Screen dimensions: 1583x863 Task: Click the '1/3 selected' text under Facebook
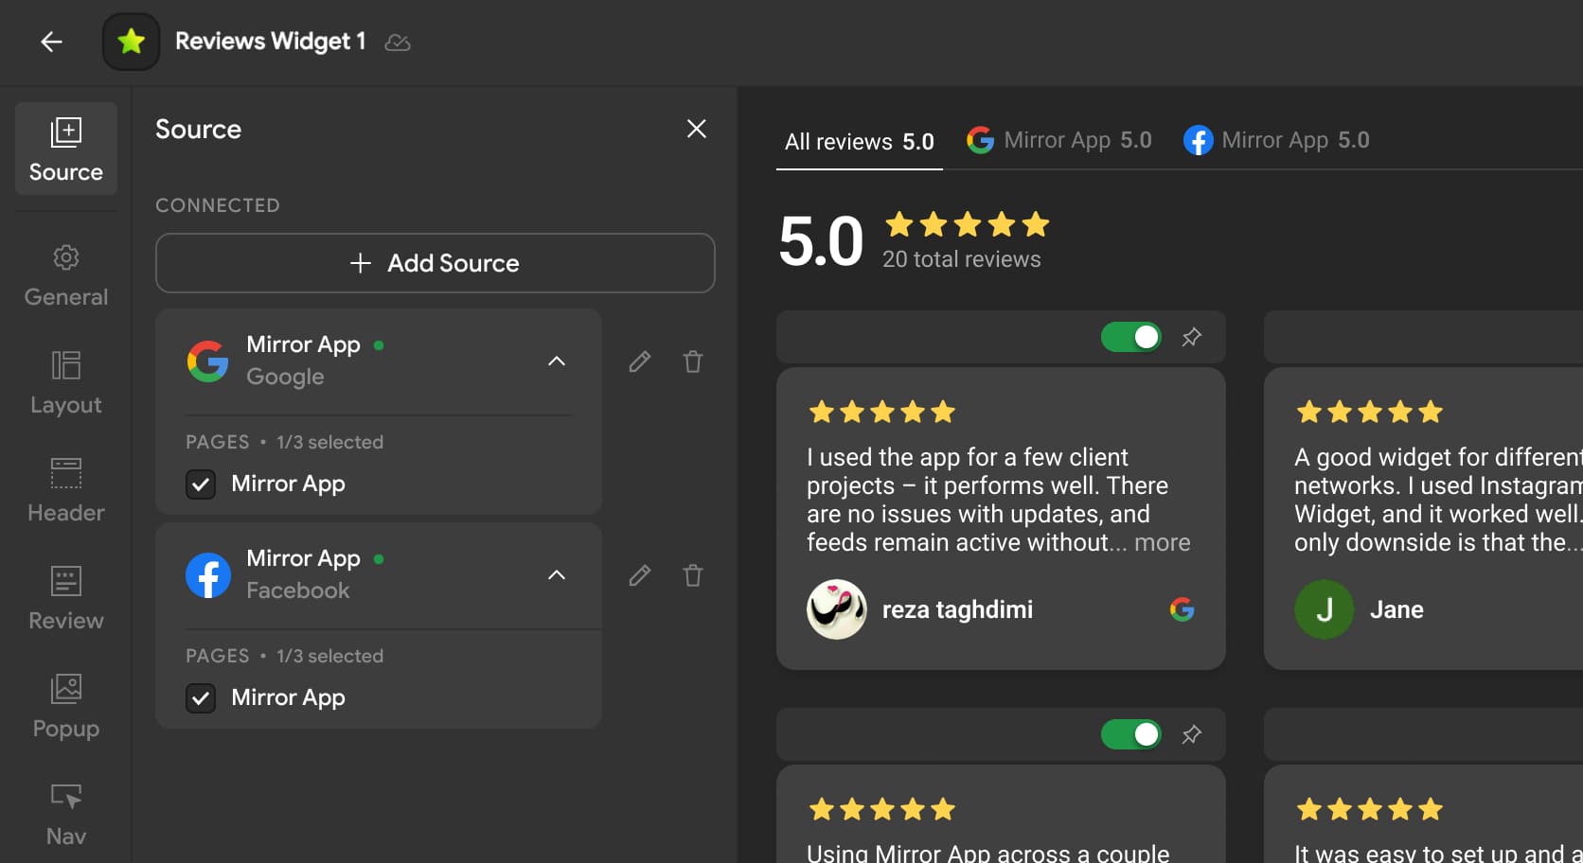(x=329, y=656)
